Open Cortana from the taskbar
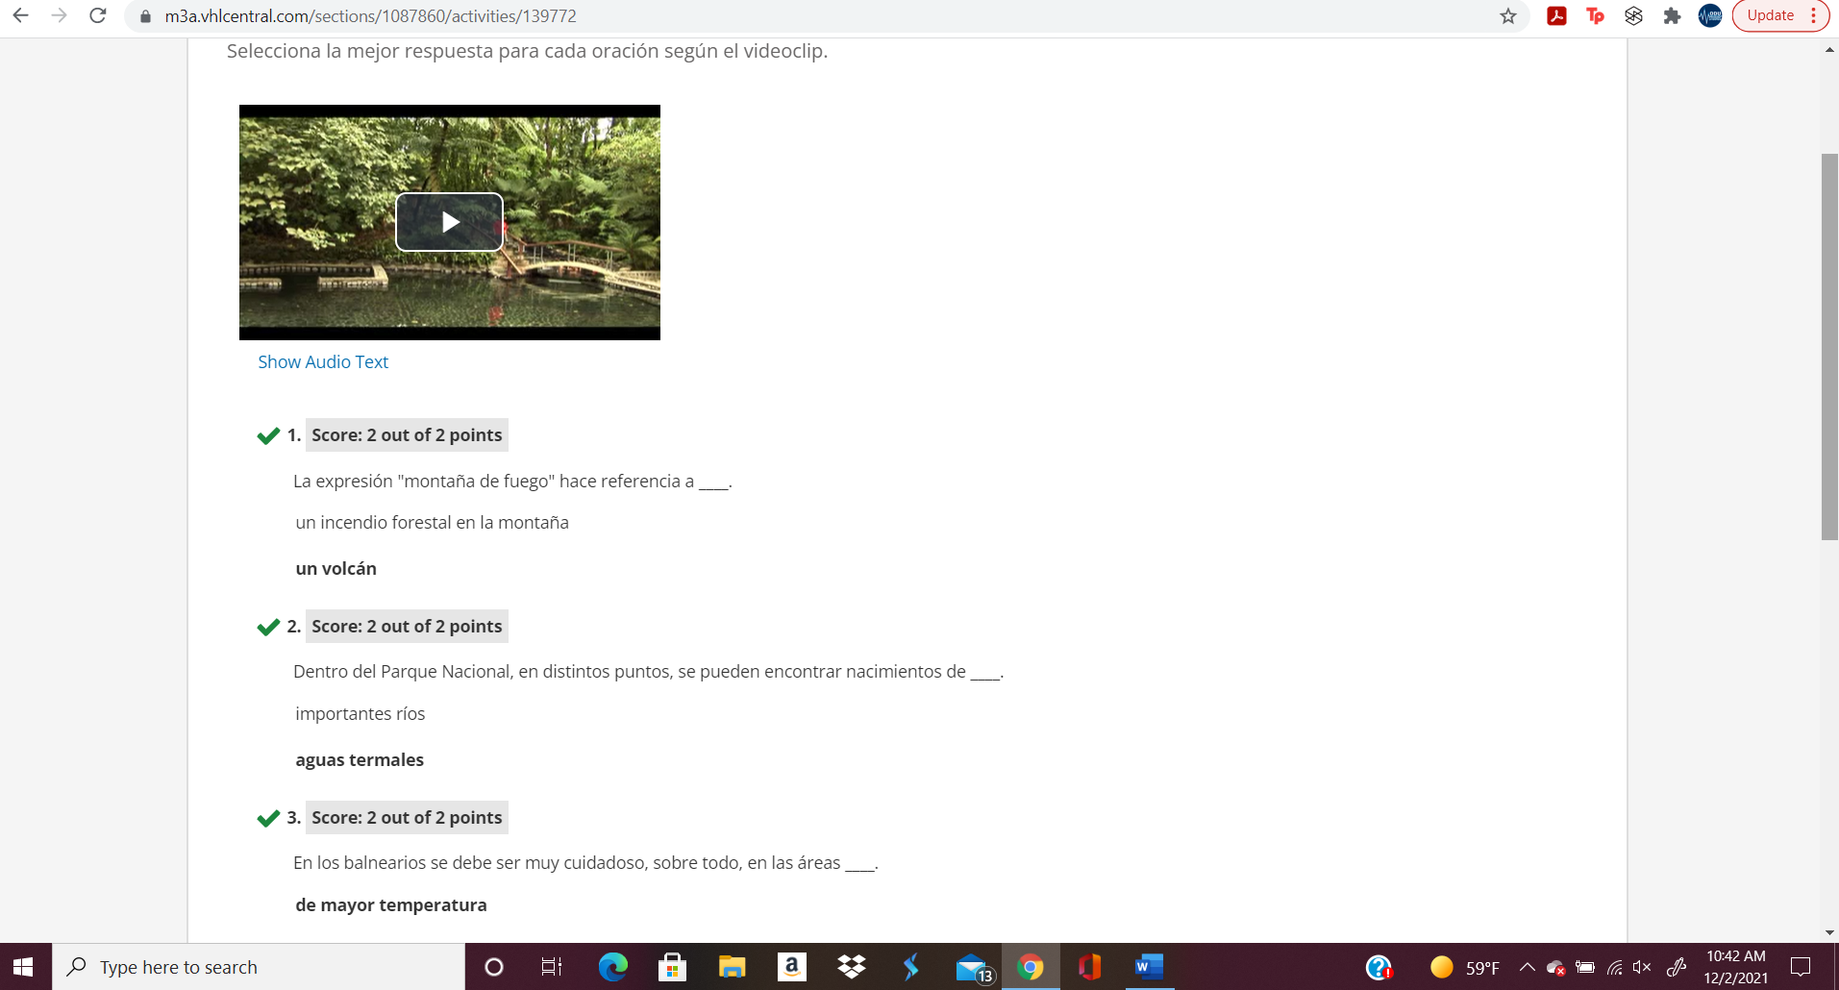 493,967
